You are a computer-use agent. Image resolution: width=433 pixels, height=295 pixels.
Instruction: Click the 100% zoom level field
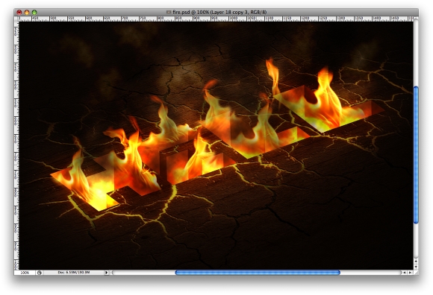point(25,273)
